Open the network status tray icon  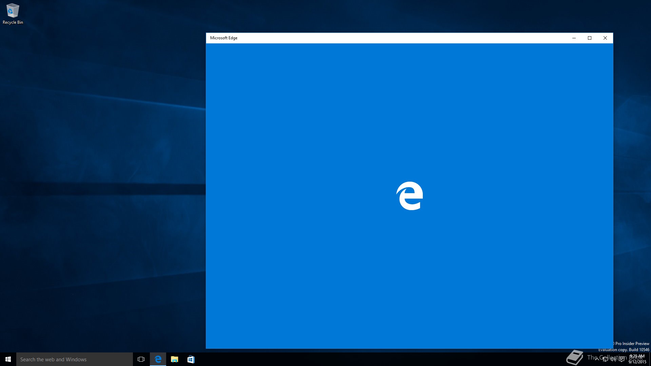point(605,359)
